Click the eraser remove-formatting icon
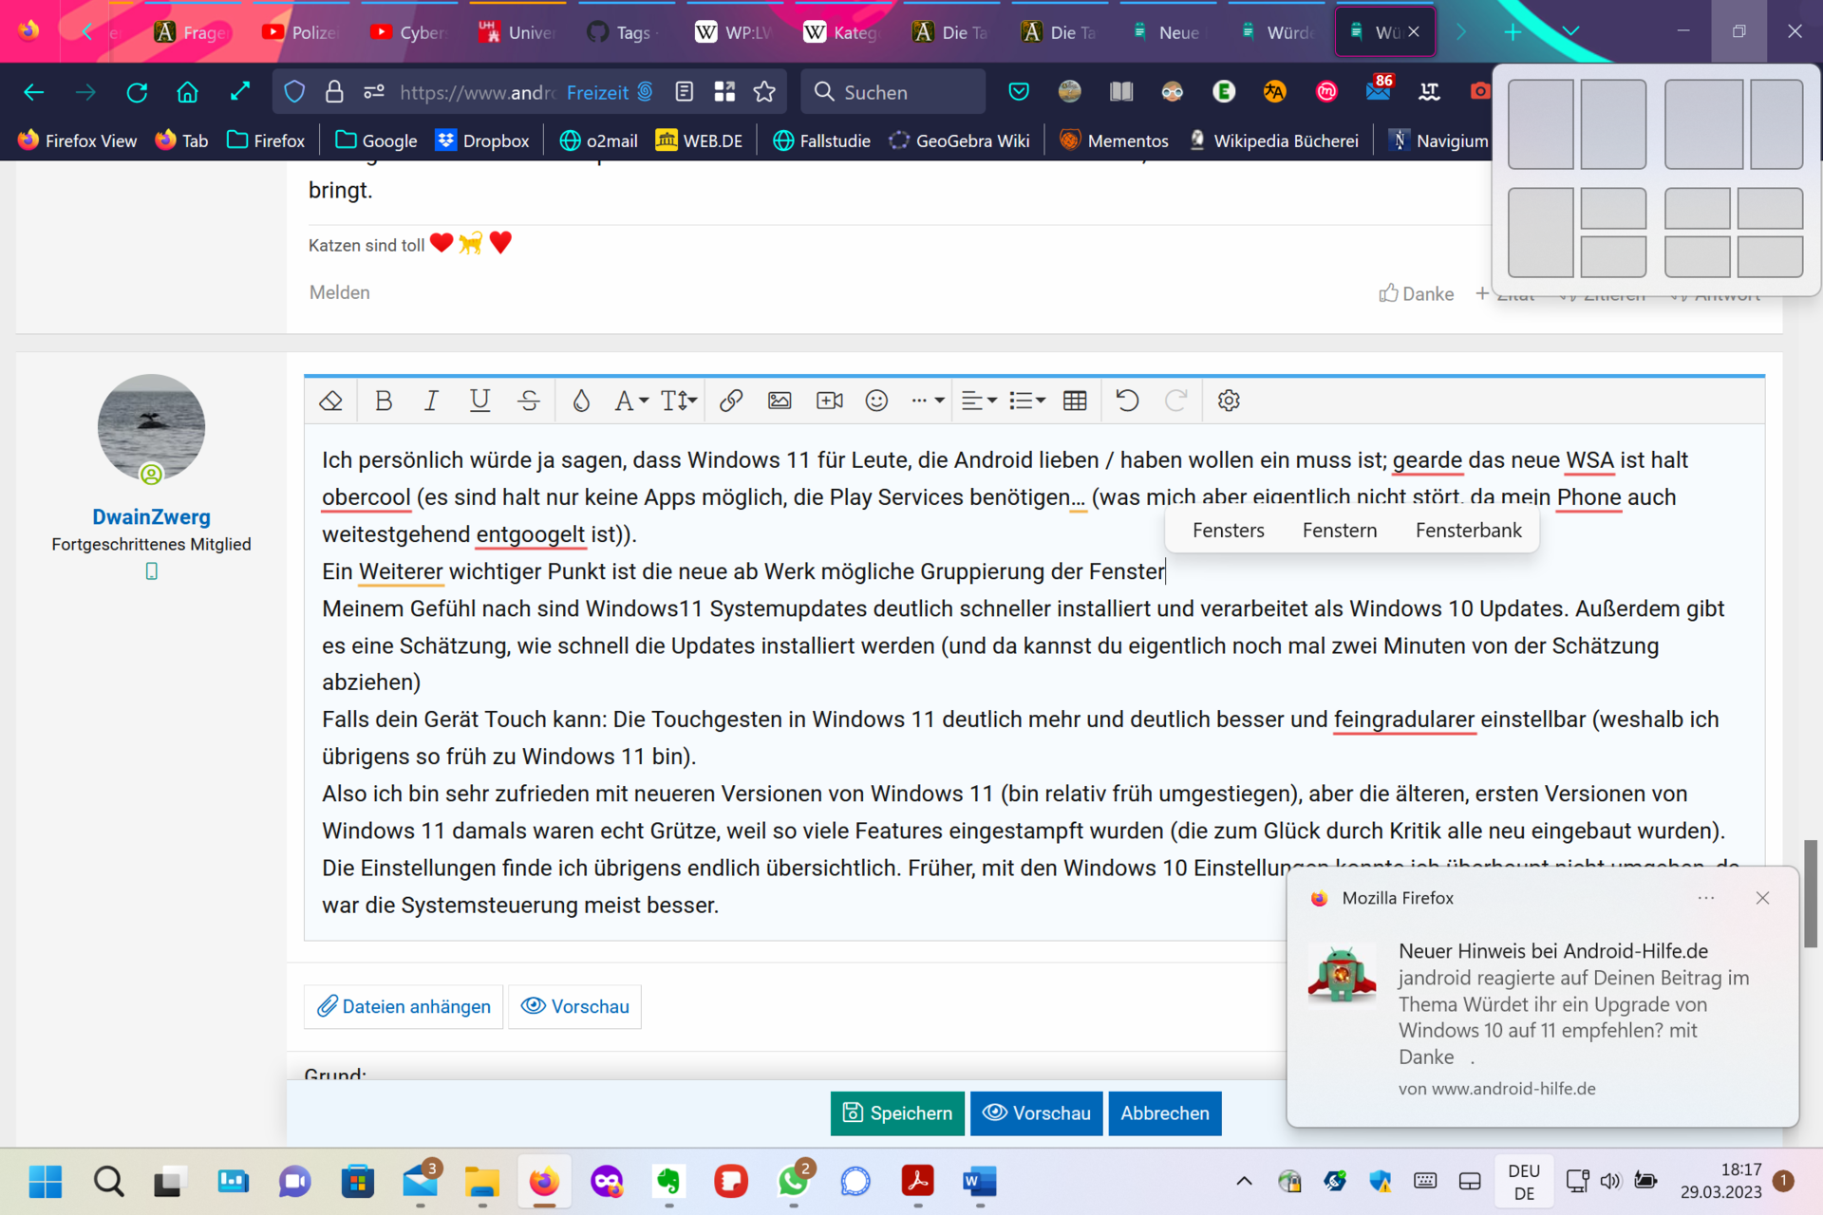 tap(330, 401)
